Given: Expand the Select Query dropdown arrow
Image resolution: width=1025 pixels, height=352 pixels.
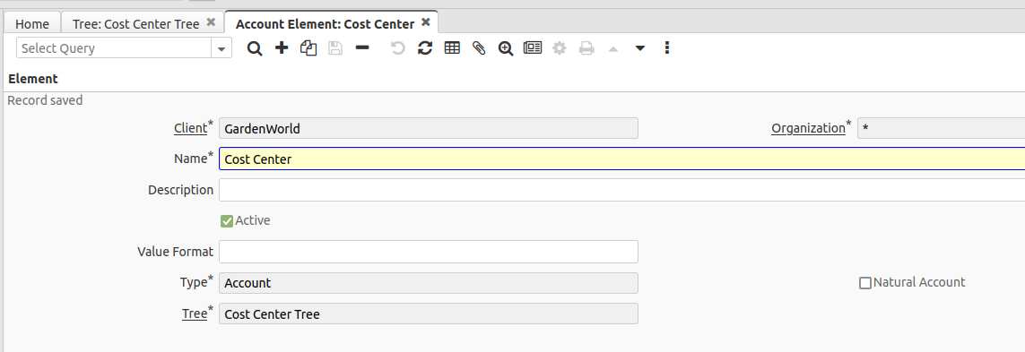Looking at the screenshot, I should coord(222,48).
